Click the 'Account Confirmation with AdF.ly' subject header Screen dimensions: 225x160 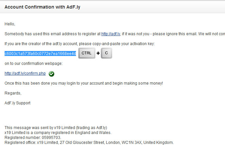click(x=42, y=7)
